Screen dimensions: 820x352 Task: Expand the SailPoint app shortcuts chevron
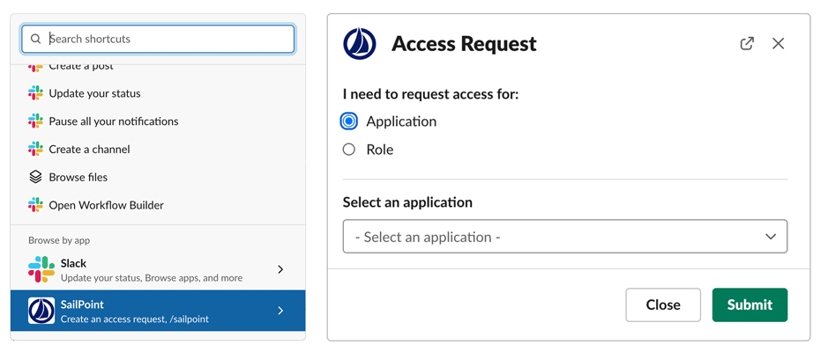pos(280,311)
